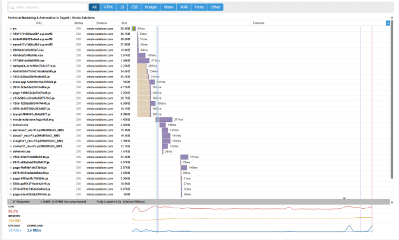This screenshot has width=399, height=240.
Task: Click the 142ms timing label
Action: (174, 130)
